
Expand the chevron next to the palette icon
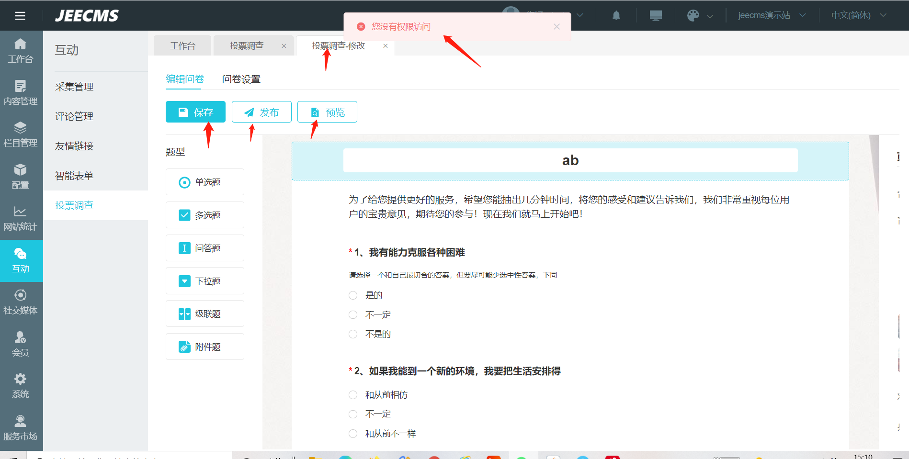pos(710,16)
